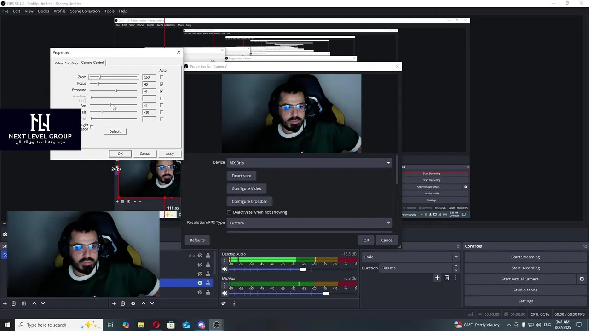This screenshot has height=331, width=589.
Task: Mute Desktop Audio speaker icon
Action: tap(225, 269)
